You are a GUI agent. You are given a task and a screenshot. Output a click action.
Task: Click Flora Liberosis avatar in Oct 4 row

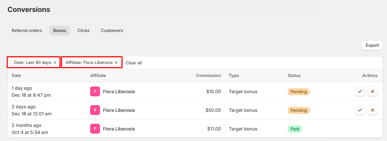tap(95, 129)
